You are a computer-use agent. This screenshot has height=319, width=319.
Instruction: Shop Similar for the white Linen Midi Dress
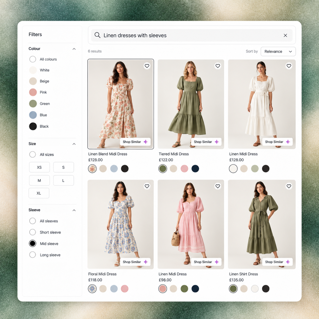tap(278, 142)
